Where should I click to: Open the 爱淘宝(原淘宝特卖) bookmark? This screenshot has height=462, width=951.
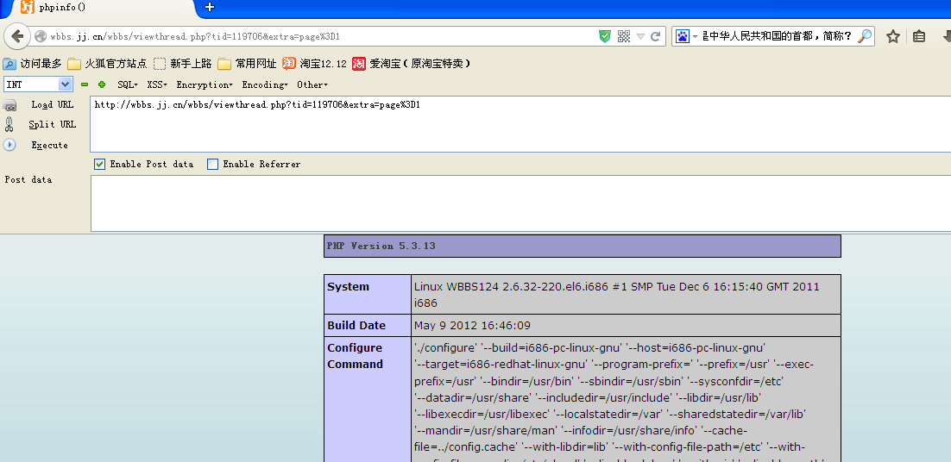tap(412, 64)
